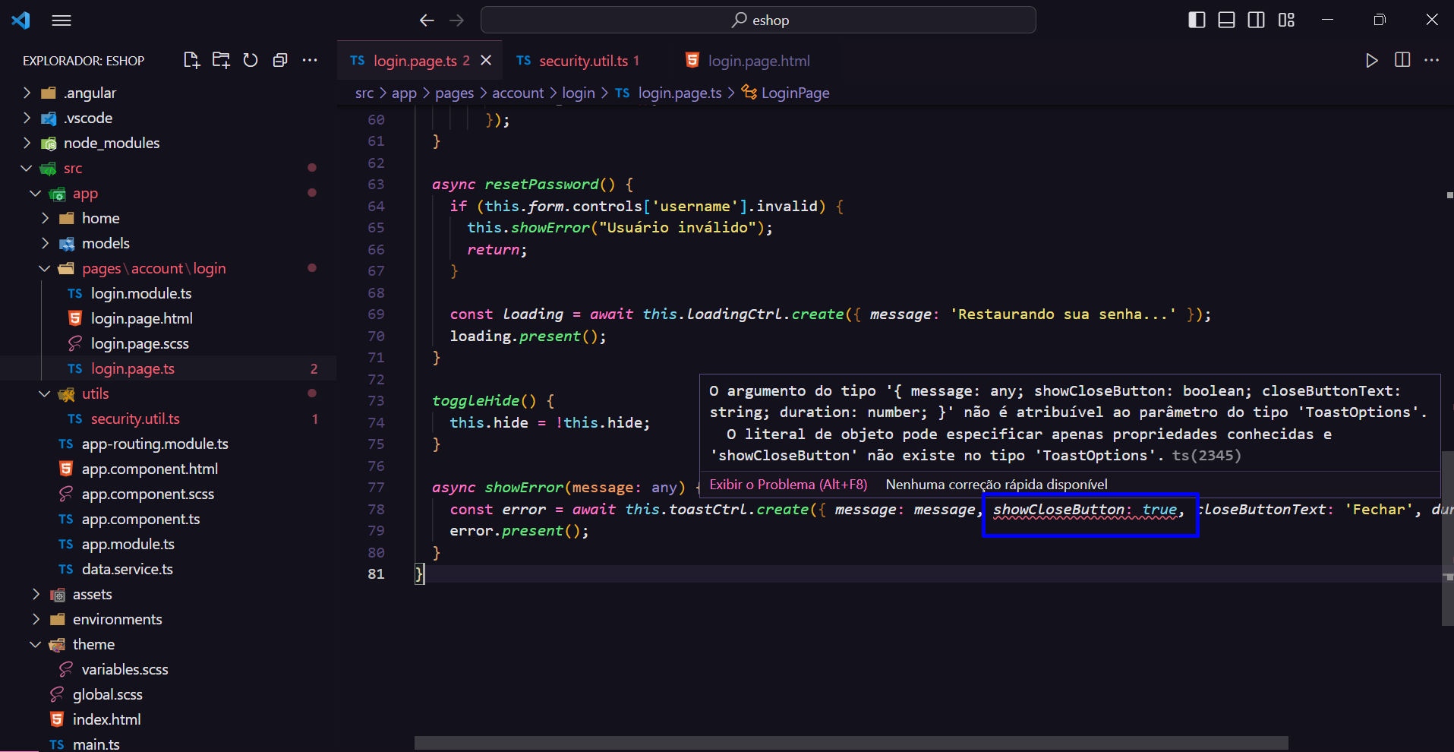Go back with the navigation arrow
1454x752 pixels.
[x=427, y=21]
